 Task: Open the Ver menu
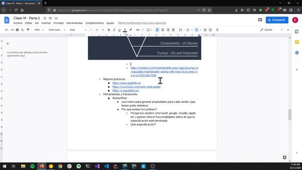[37, 23]
